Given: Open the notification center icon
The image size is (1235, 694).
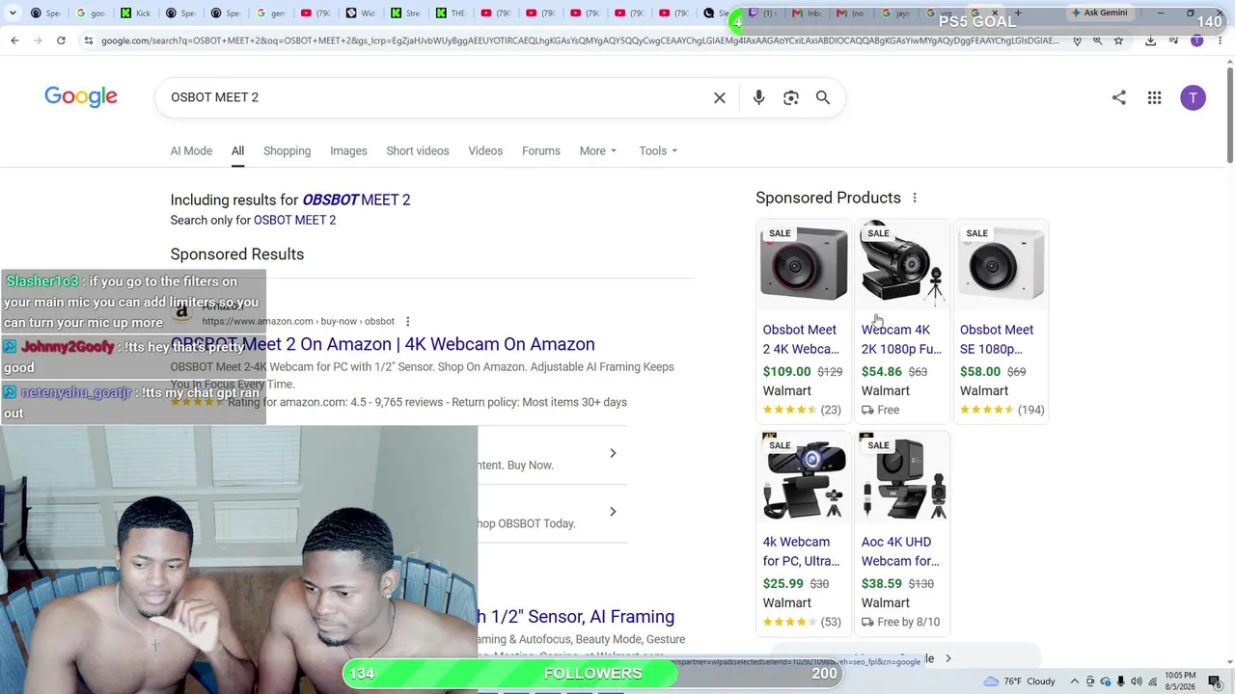Looking at the screenshot, I should [1215, 681].
